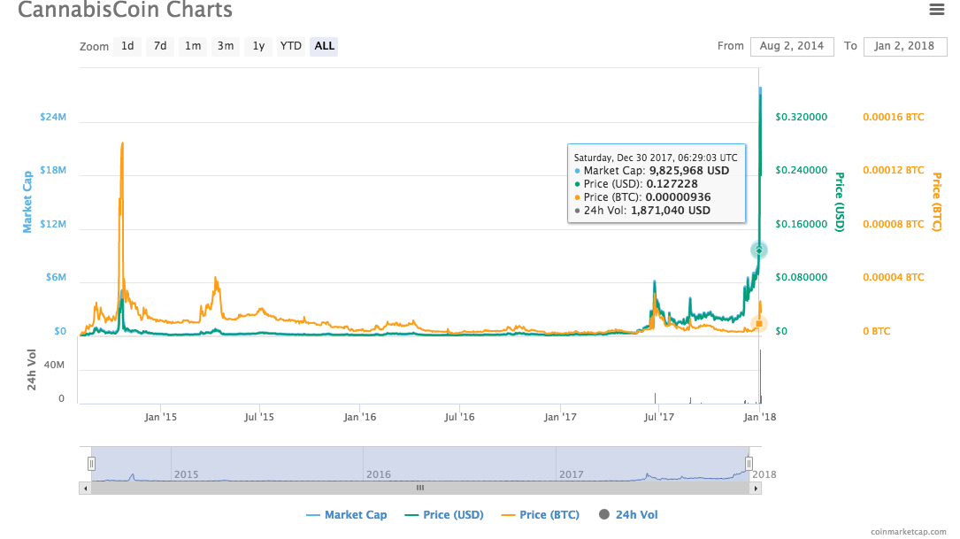Click the Jul '17 x-axis label
Screen dimensions: 960x539
click(x=659, y=417)
